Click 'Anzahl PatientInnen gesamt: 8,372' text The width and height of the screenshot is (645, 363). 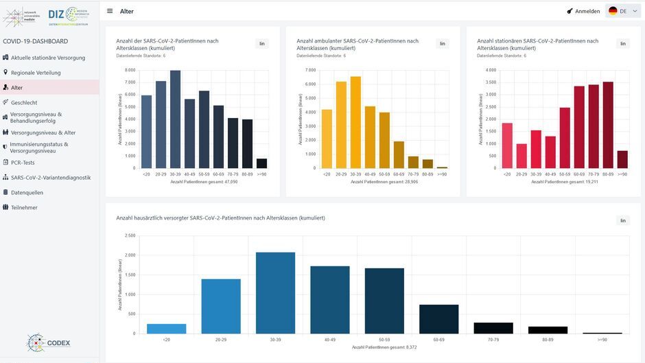pyautogui.click(x=384, y=347)
